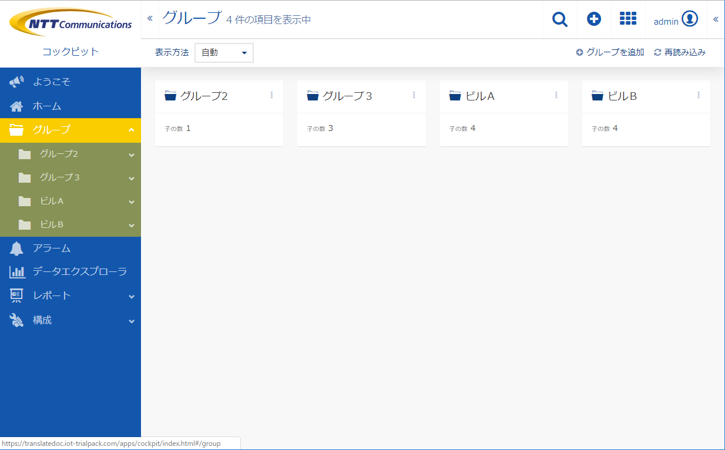Click the presentation icon beside レポート
The width and height of the screenshot is (725, 450).
(16, 295)
